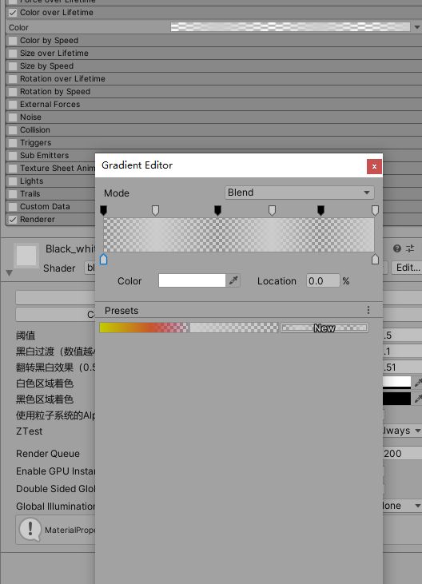This screenshot has width=422, height=584.
Task: Collapse the material foldout triangle
Action: click(x=10, y=273)
